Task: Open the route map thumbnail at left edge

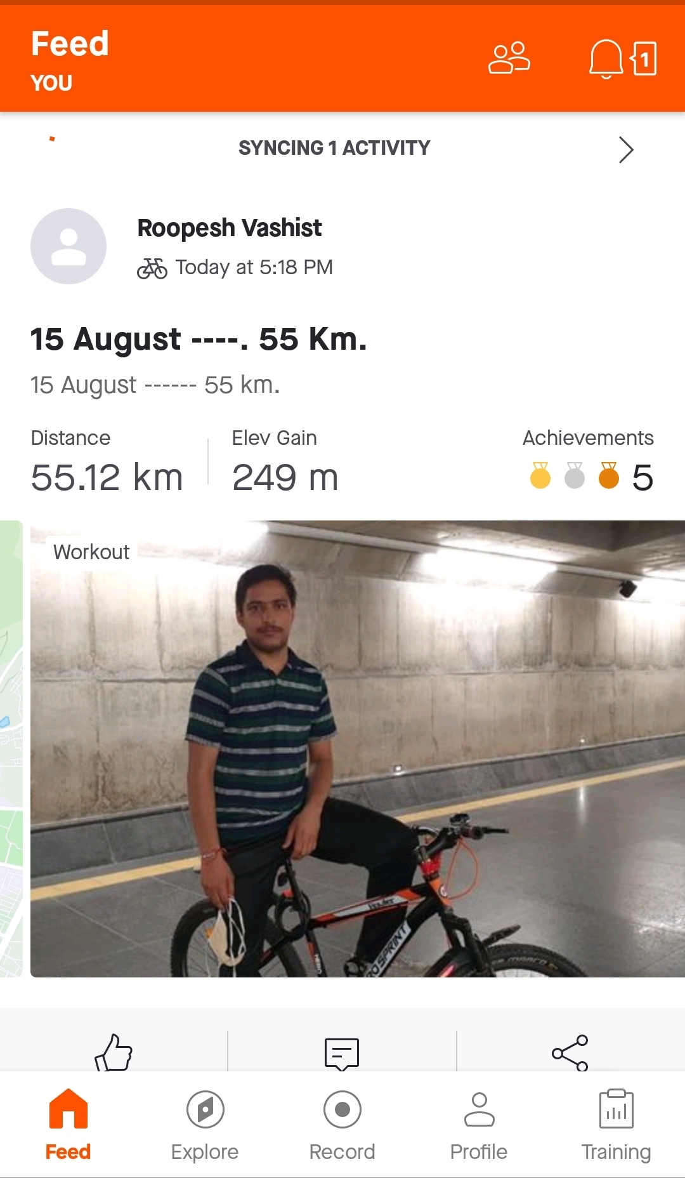Action: [x=11, y=749]
